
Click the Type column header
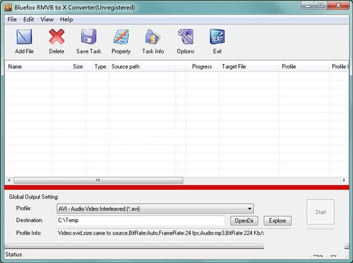[x=97, y=67]
